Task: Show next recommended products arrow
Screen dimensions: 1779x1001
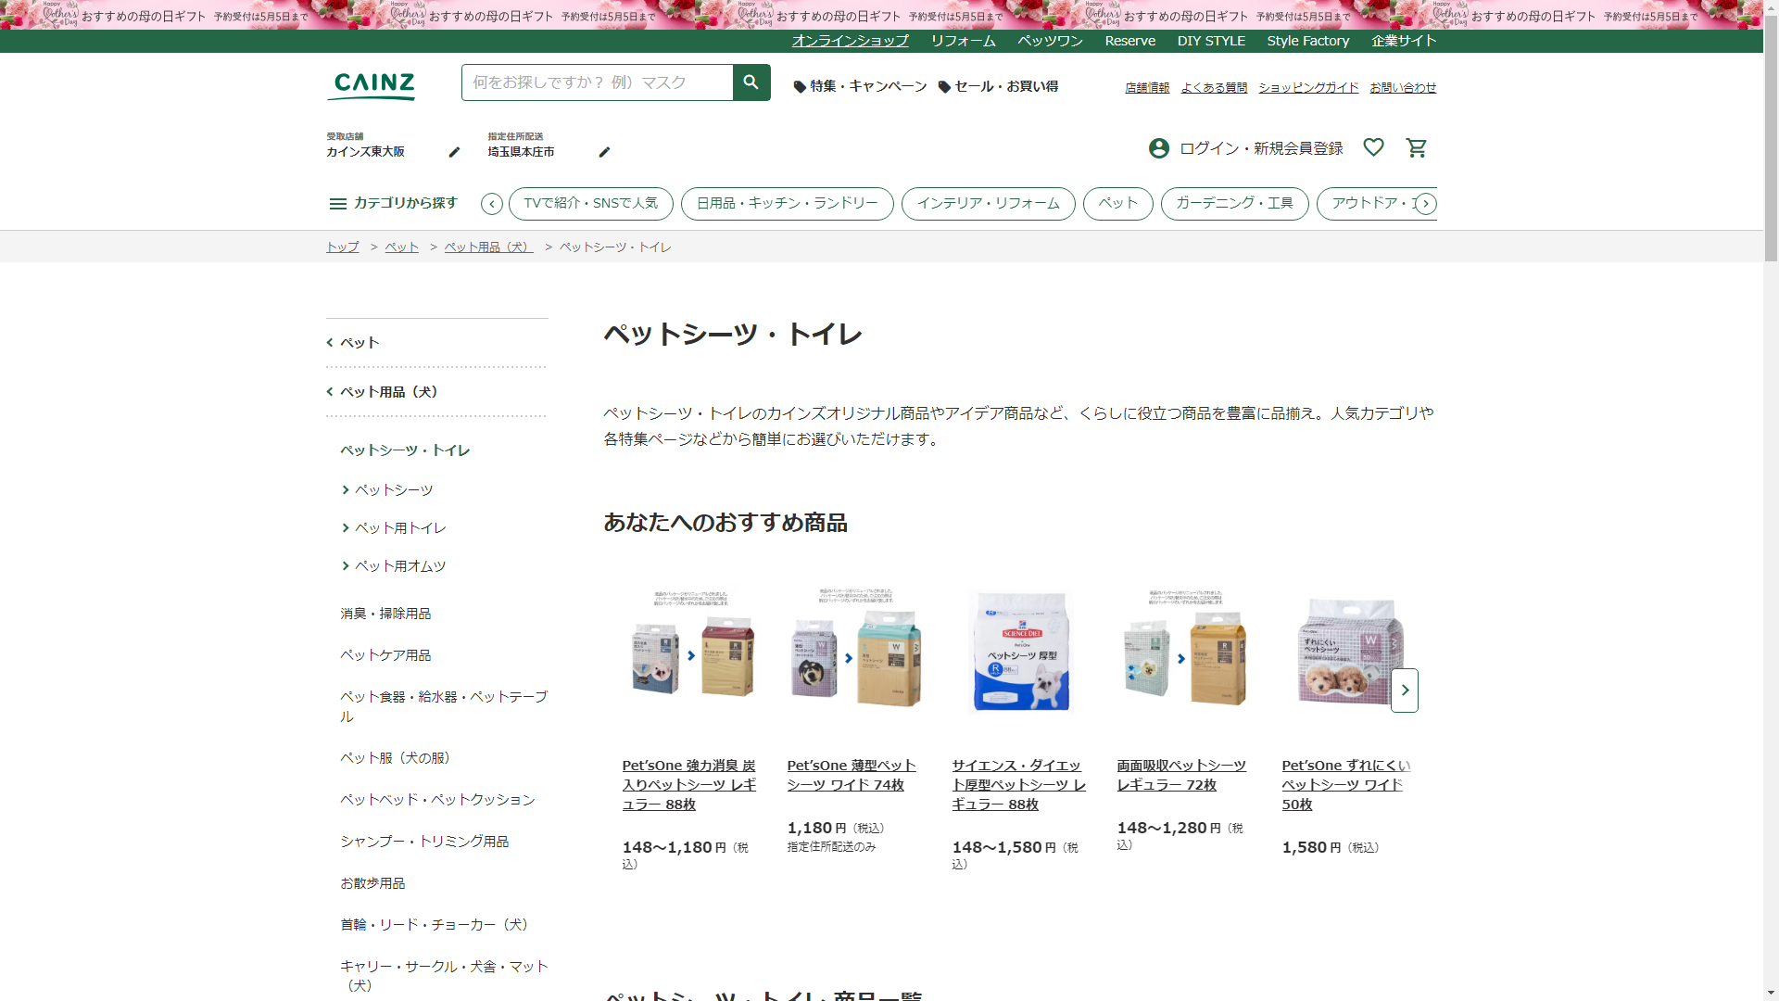Action: point(1404,691)
